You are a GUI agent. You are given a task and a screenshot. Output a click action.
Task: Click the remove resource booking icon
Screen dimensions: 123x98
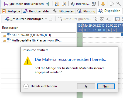tap(95, 19)
